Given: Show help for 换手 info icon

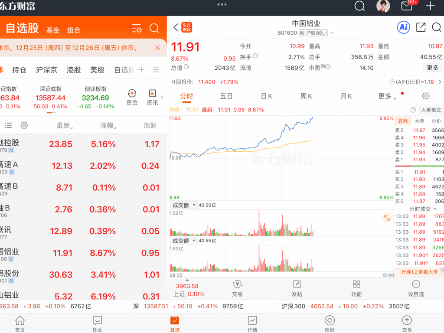Looking at the screenshot, I should 255,56.
